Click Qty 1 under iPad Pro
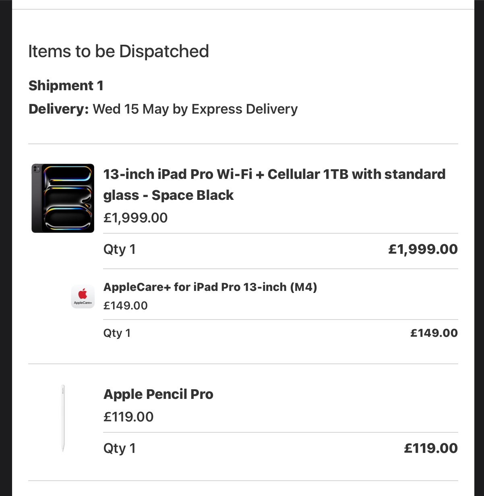 point(120,249)
